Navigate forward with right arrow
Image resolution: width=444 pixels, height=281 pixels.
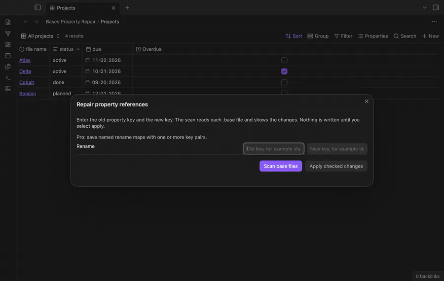tap(36, 22)
